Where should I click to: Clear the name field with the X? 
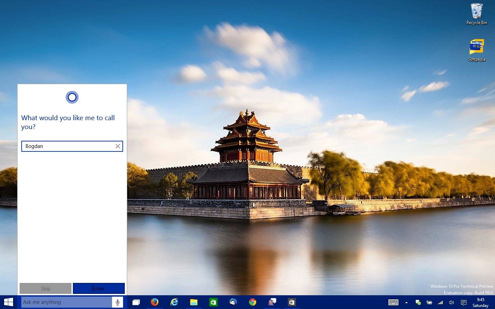(x=118, y=146)
